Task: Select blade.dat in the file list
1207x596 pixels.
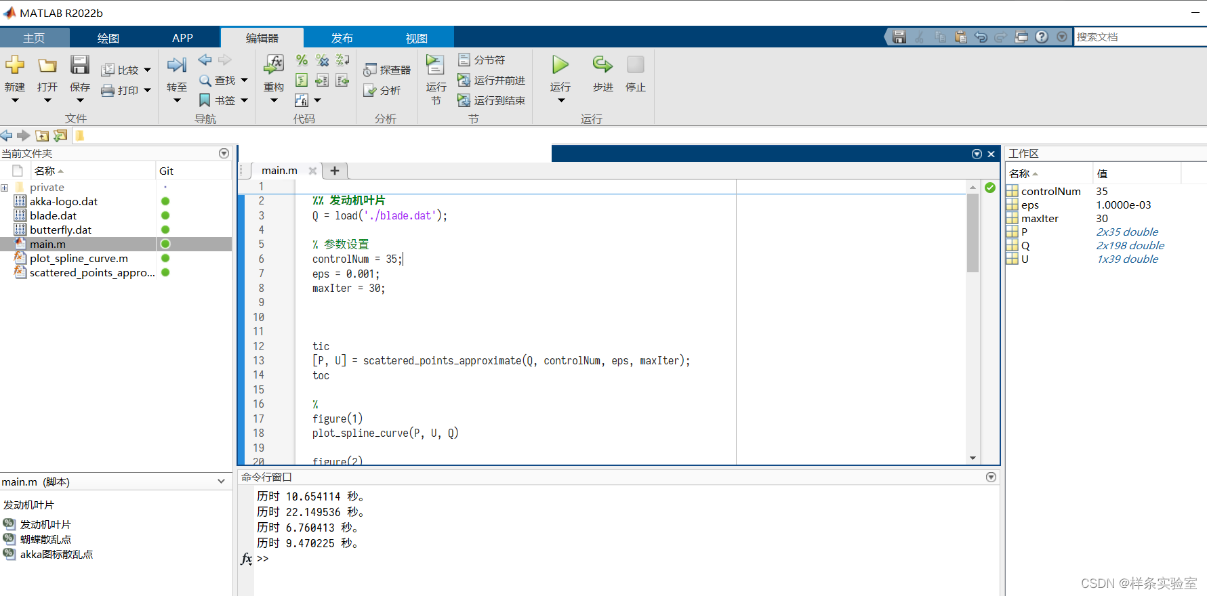Action: 53,215
